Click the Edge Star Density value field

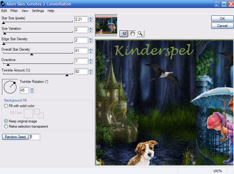click(81, 40)
